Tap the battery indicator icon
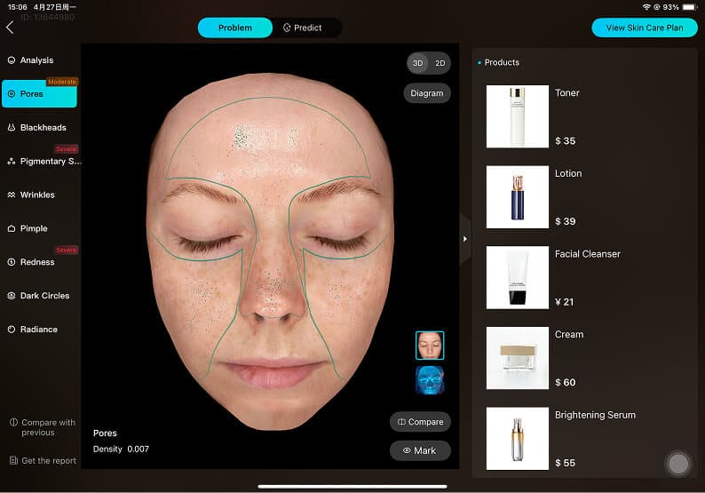Screen dimensions: 705x493 click(x=690, y=7)
